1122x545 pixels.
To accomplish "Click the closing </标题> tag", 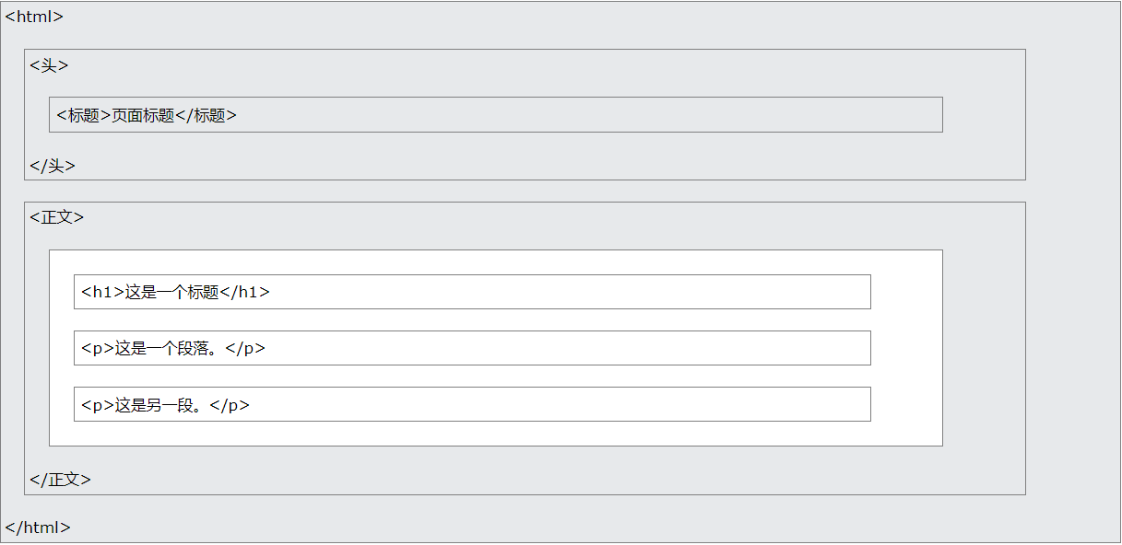I will point(207,115).
